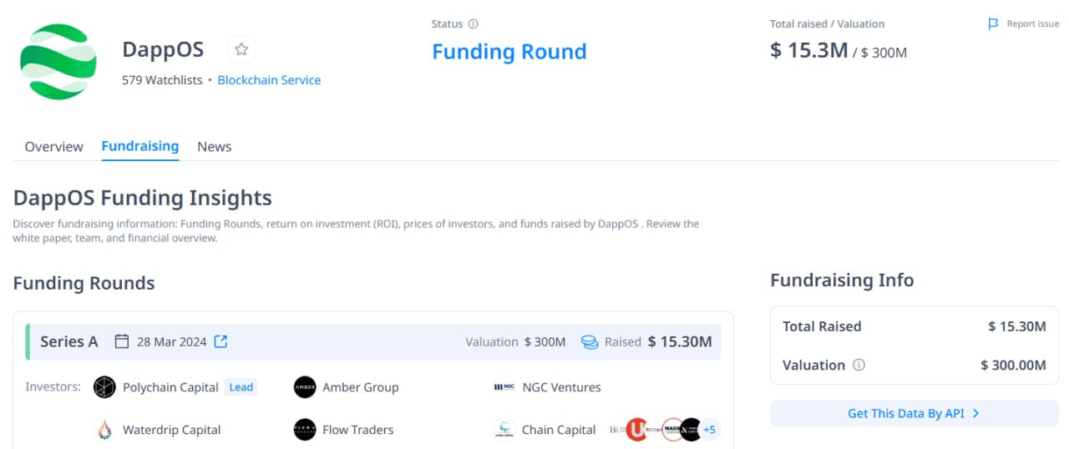Click the Report issue flag icon
The width and height of the screenshot is (1069, 449).
993,24
